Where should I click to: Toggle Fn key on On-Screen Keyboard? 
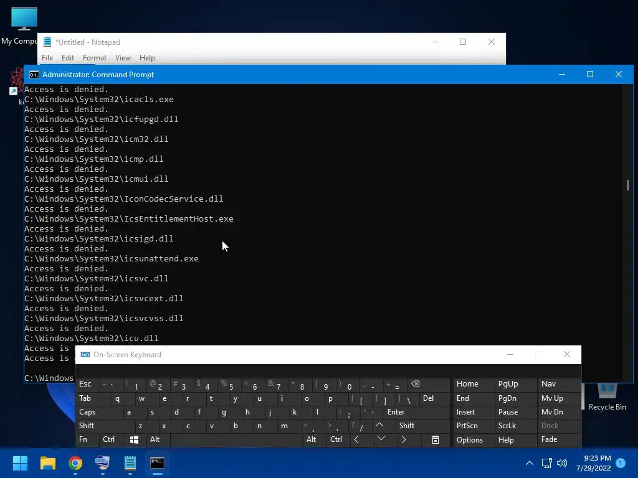87,439
